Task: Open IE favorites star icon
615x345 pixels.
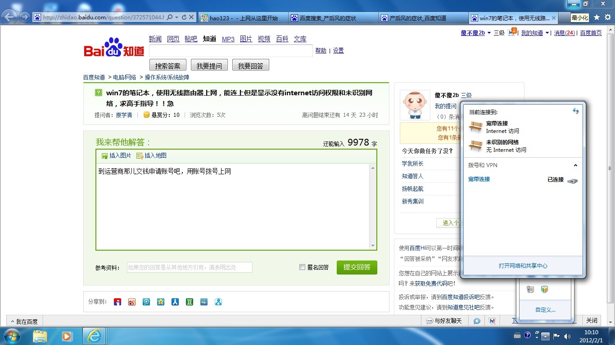Action: (597, 17)
